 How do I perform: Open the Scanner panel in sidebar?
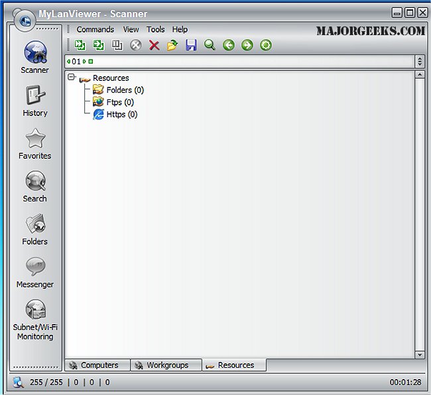point(35,57)
